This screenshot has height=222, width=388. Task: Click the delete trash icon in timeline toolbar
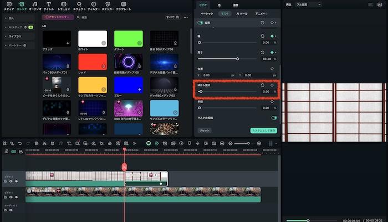[37, 143]
